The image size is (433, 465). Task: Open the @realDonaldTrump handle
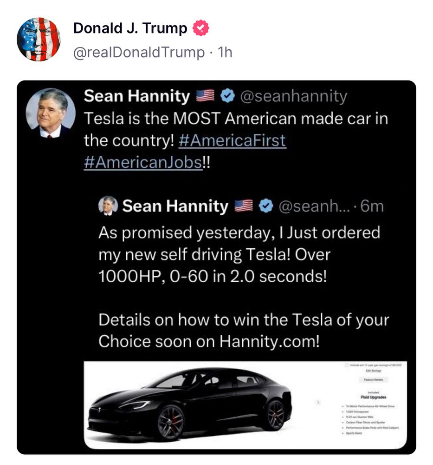139,53
